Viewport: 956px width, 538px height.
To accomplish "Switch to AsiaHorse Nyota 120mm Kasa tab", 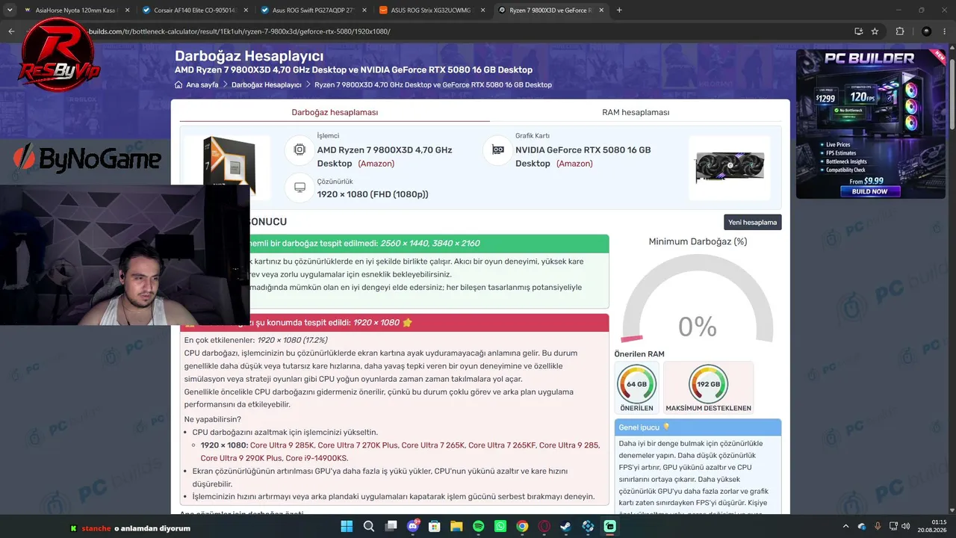I will [x=76, y=10].
